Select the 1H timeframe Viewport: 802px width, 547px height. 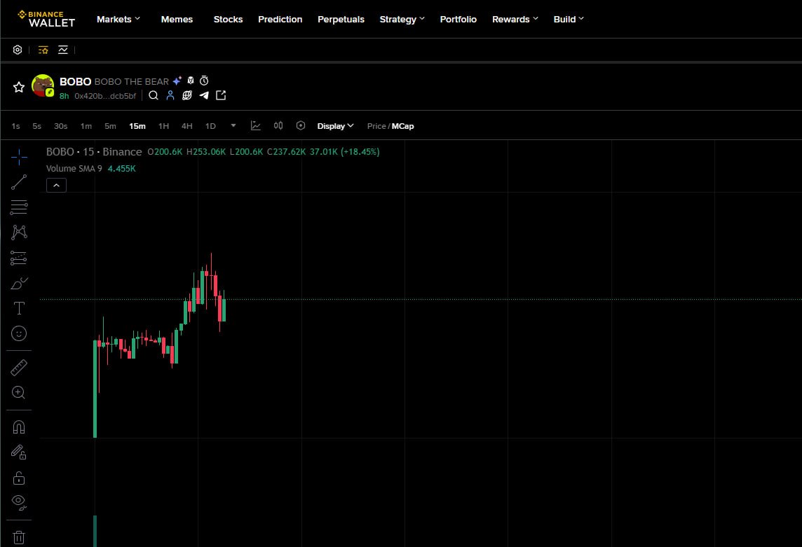(163, 126)
